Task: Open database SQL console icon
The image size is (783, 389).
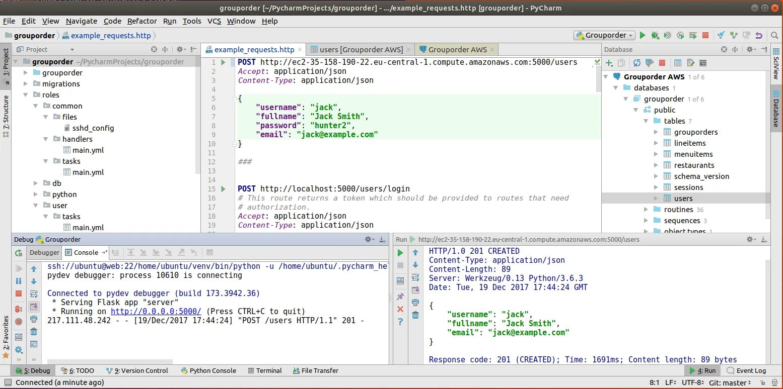Action: click(703, 63)
